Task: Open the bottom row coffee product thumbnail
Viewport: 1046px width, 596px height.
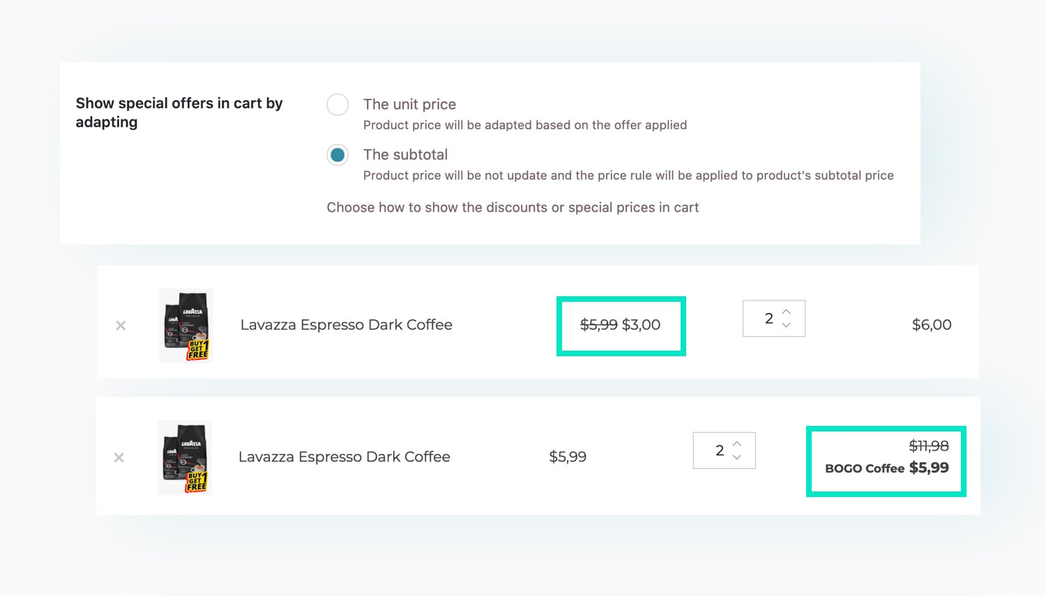Action: 185,457
